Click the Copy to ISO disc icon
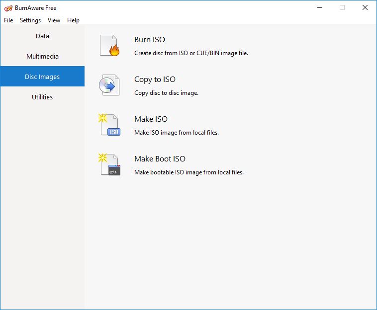377x310 pixels. (109, 85)
